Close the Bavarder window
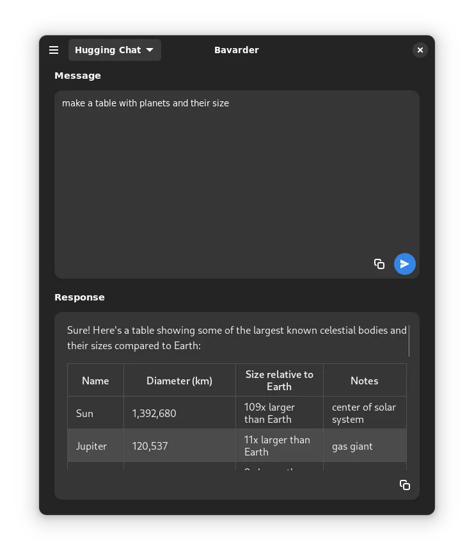The image size is (474, 558). [420, 50]
